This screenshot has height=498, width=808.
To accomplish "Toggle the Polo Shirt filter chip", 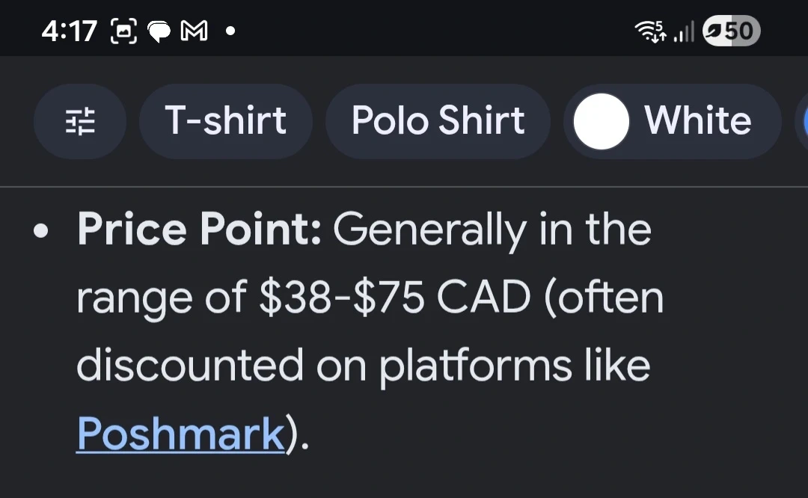I will (x=438, y=121).
